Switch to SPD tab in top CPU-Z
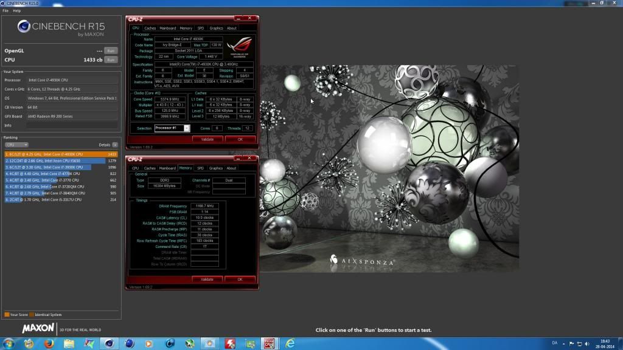 click(201, 28)
